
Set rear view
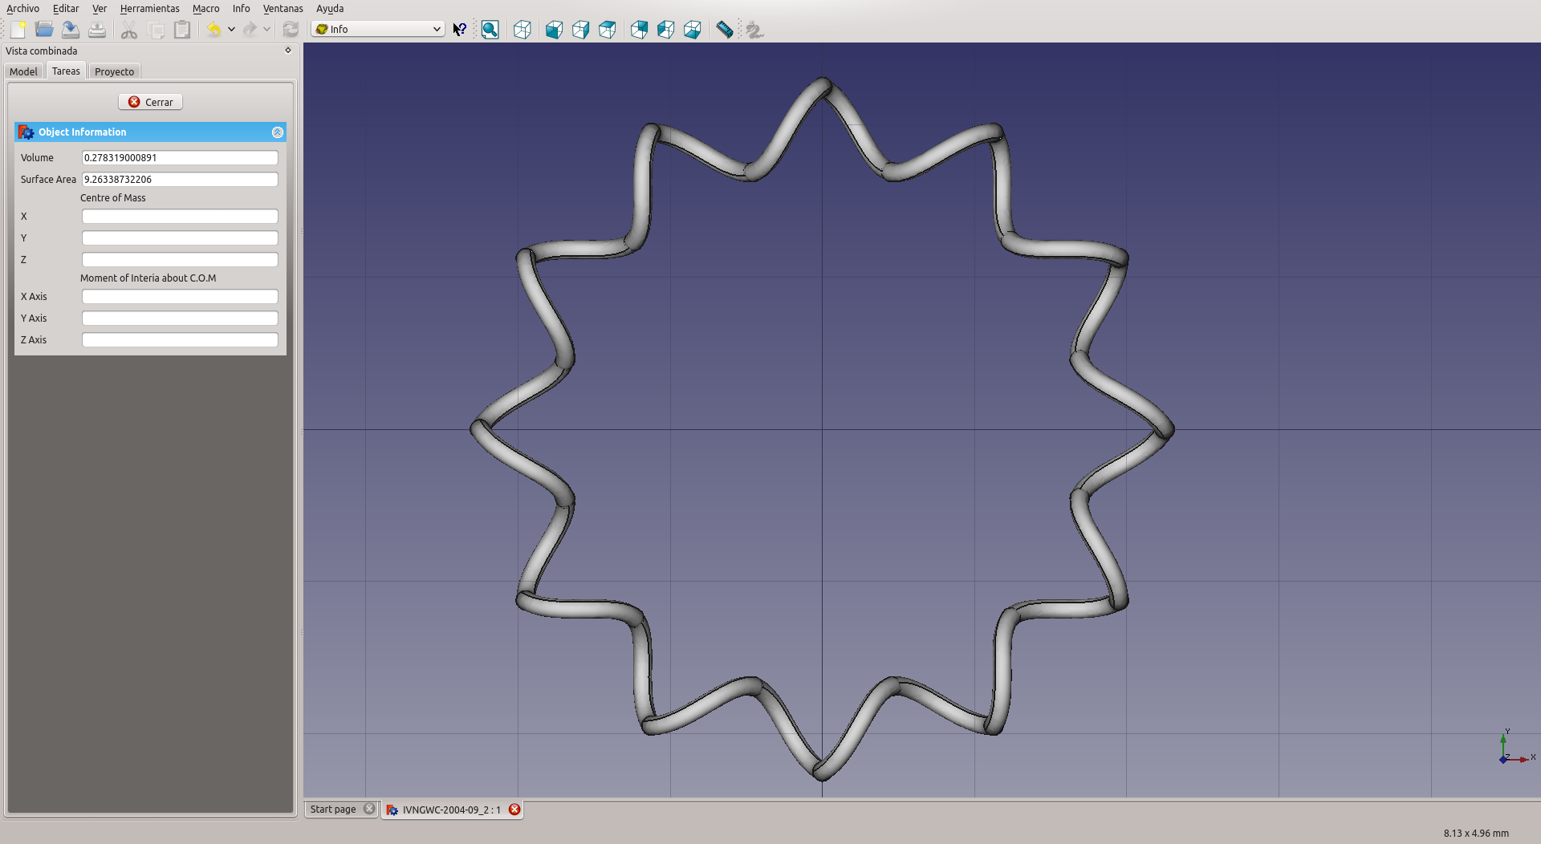(x=639, y=30)
